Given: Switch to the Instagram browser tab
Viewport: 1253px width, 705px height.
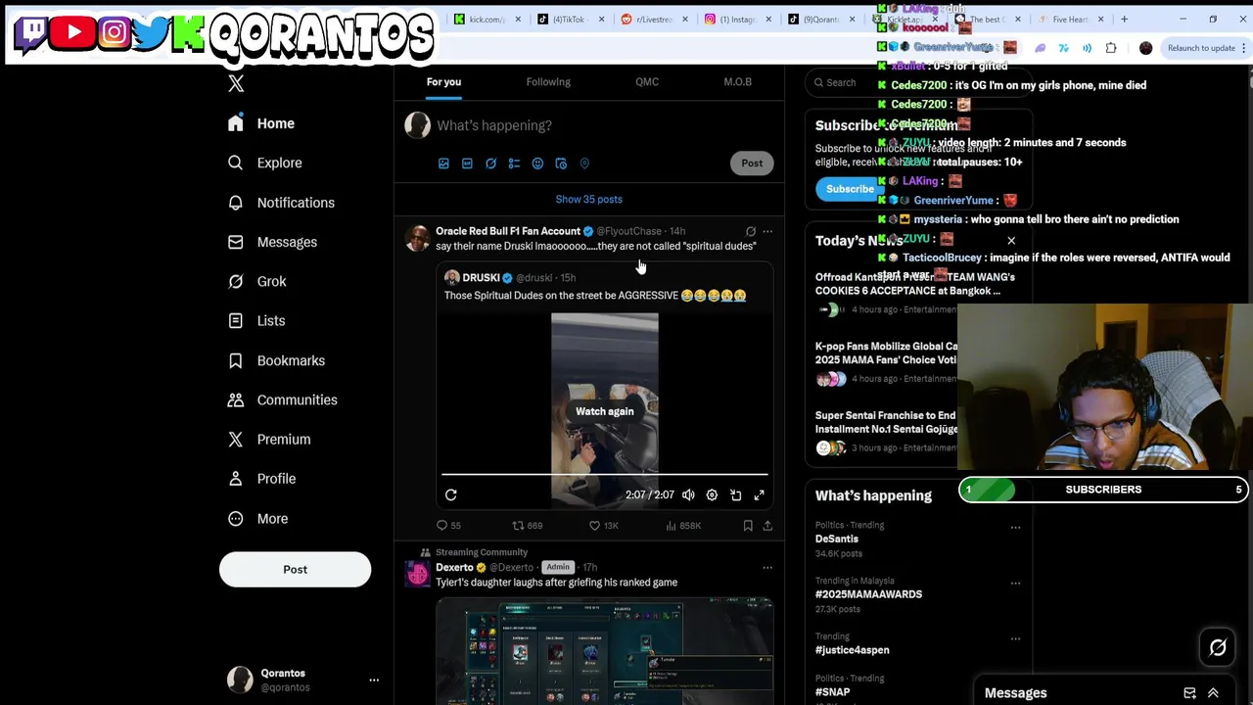Looking at the screenshot, I should [737, 20].
